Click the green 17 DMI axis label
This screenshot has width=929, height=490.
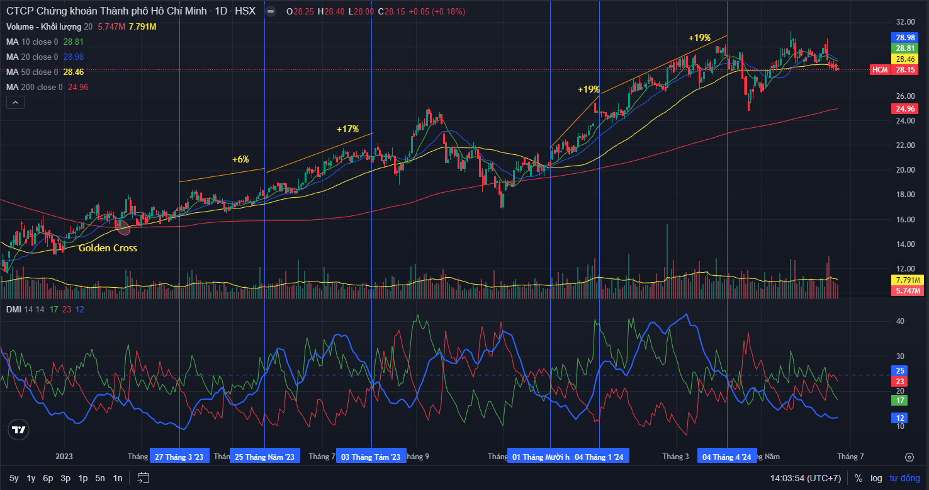coord(901,400)
